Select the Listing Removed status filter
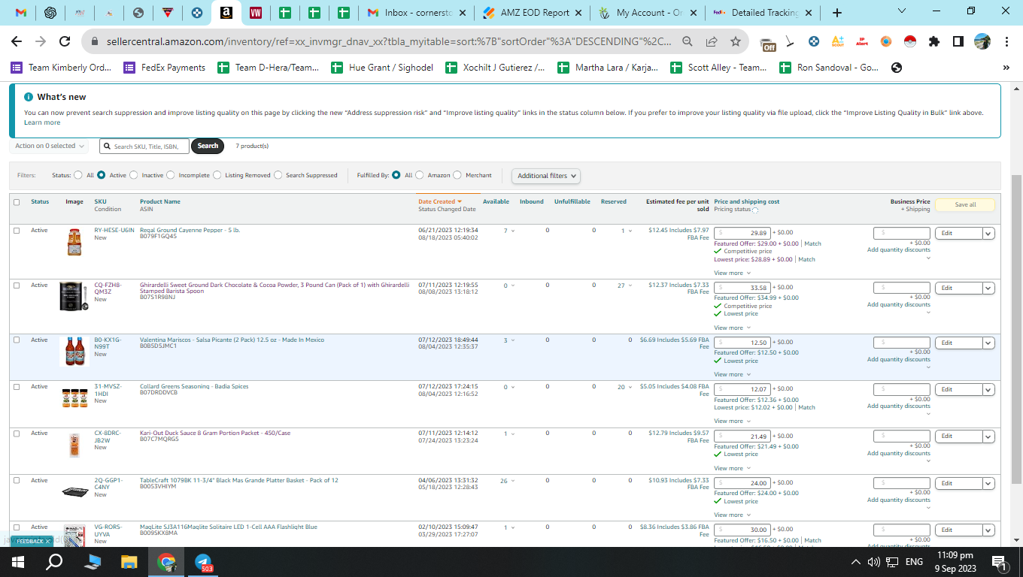1023x577 pixels. coord(217,175)
